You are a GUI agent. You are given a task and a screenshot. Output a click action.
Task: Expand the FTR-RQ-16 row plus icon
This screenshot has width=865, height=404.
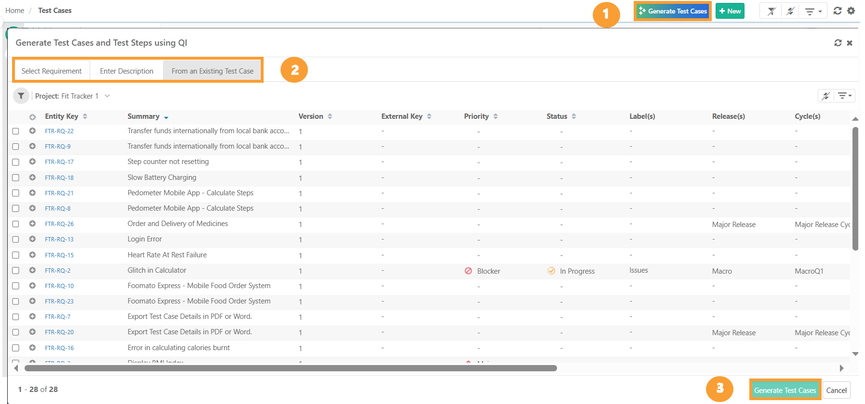click(32, 348)
